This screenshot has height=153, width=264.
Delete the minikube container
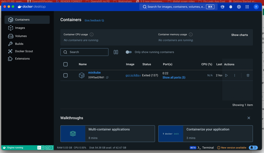[248, 75]
